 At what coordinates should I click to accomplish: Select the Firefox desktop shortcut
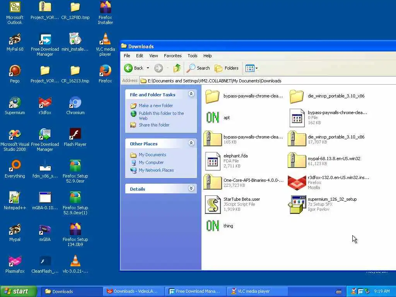click(105, 74)
